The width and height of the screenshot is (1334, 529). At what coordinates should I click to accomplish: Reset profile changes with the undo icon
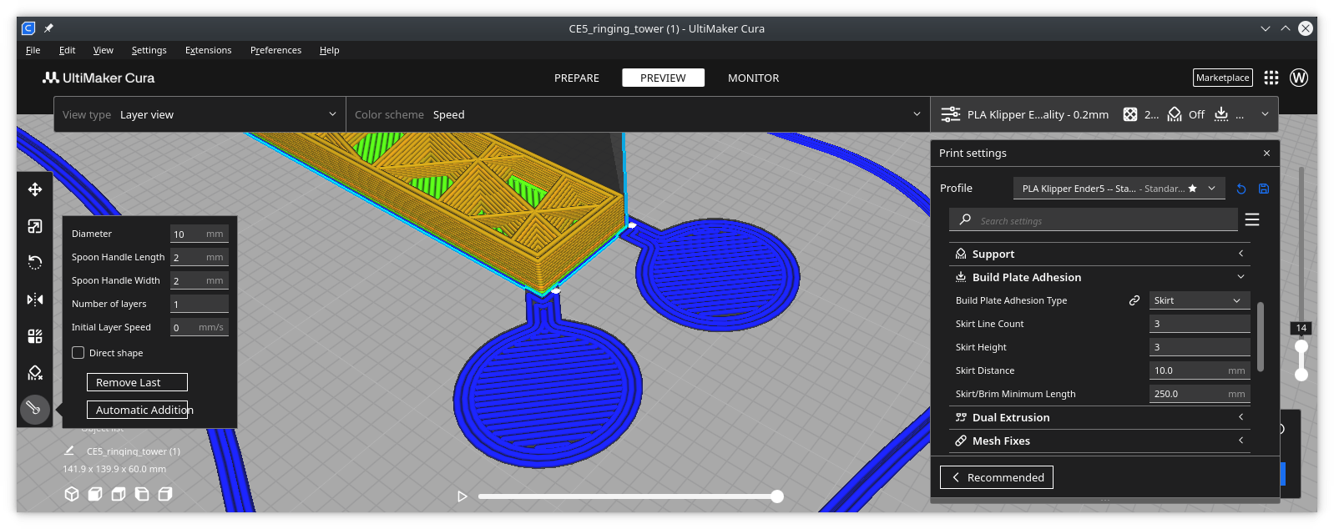point(1241,189)
